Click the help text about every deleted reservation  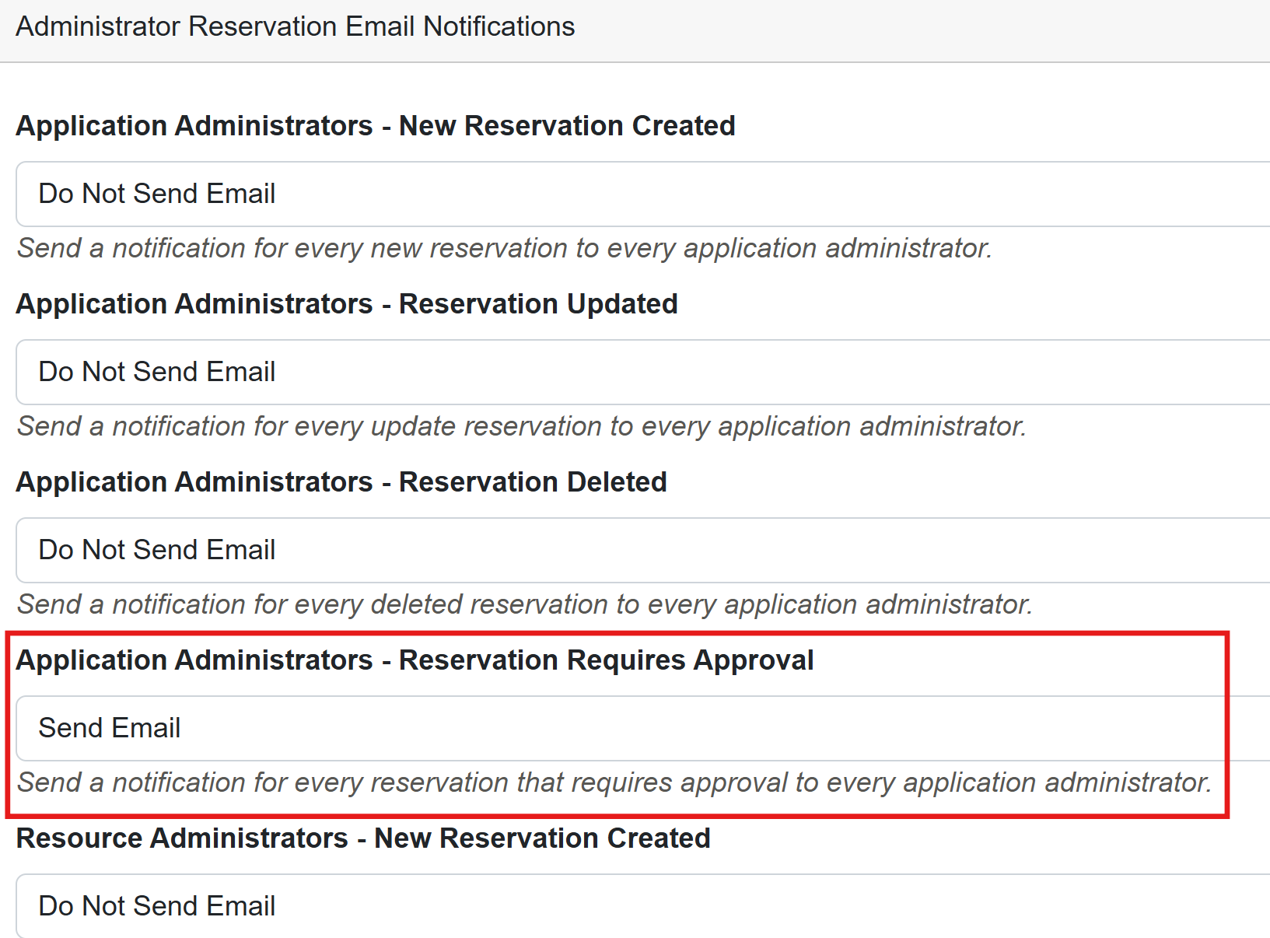[x=524, y=604]
